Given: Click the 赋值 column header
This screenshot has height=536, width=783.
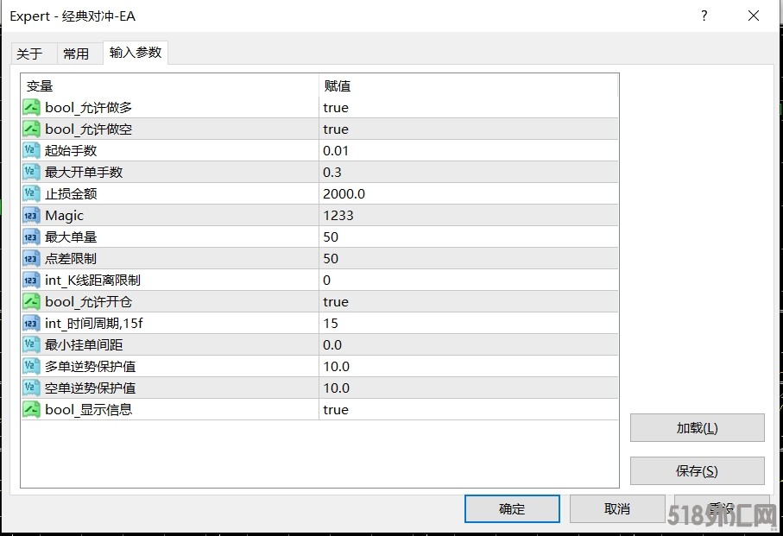Looking at the screenshot, I should point(469,85).
